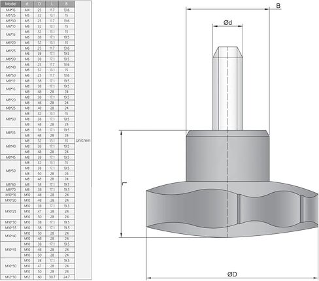Viewport: 319px width, 281px height.
Task: Select the M8*12 model cell
Action: pos(10,81)
